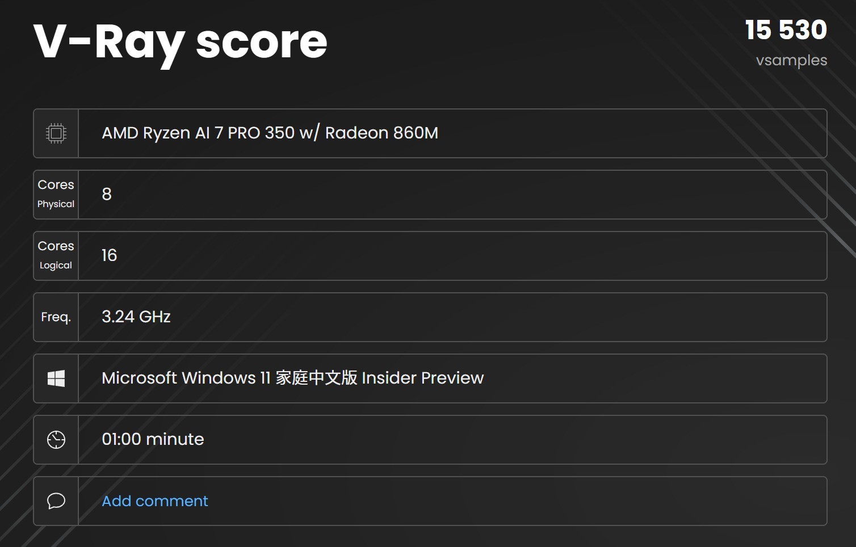This screenshot has height=547, width=856.
Task: Click the 3.24 GHz frequency value
Action: pos(136,317)
